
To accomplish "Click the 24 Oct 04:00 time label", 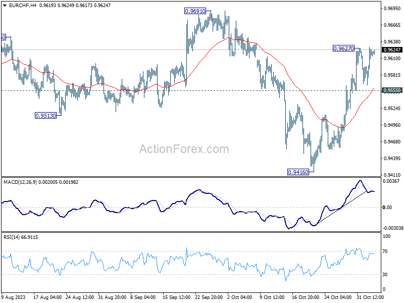I will (338, 297).
